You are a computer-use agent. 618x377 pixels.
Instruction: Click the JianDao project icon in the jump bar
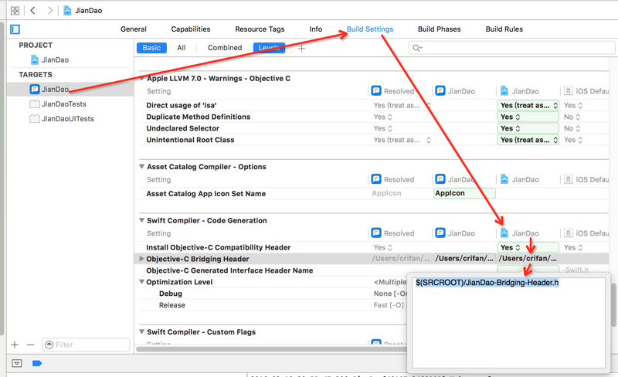(67, 11)
